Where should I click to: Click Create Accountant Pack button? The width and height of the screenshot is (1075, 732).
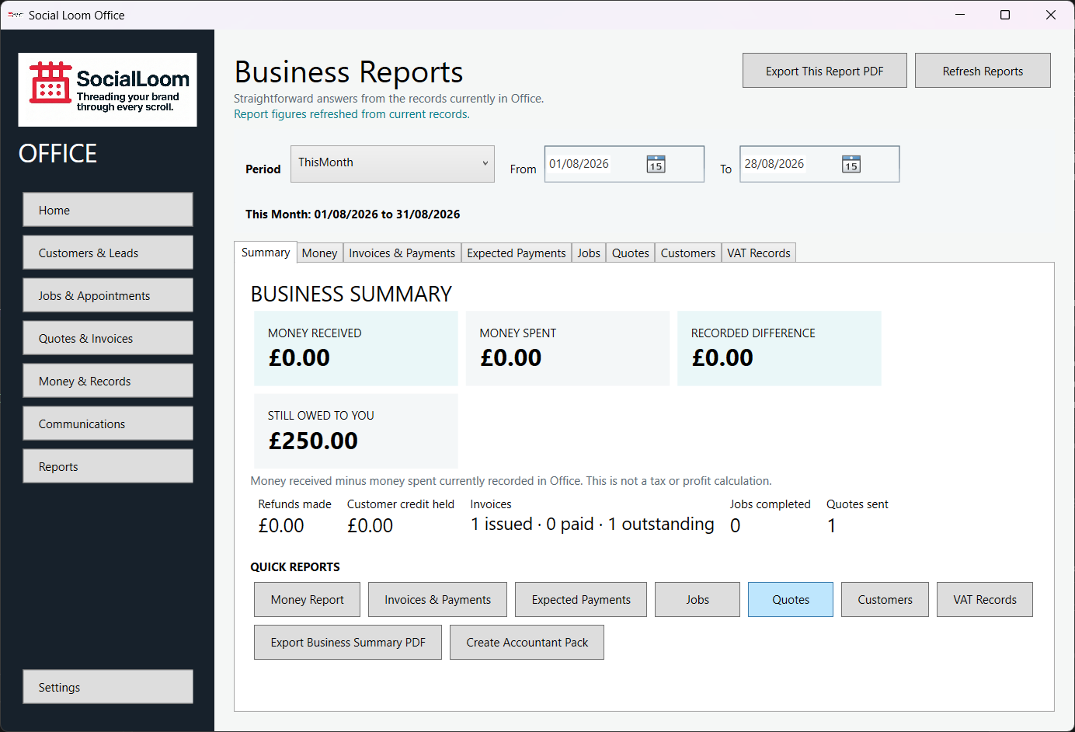pos(527,642)
